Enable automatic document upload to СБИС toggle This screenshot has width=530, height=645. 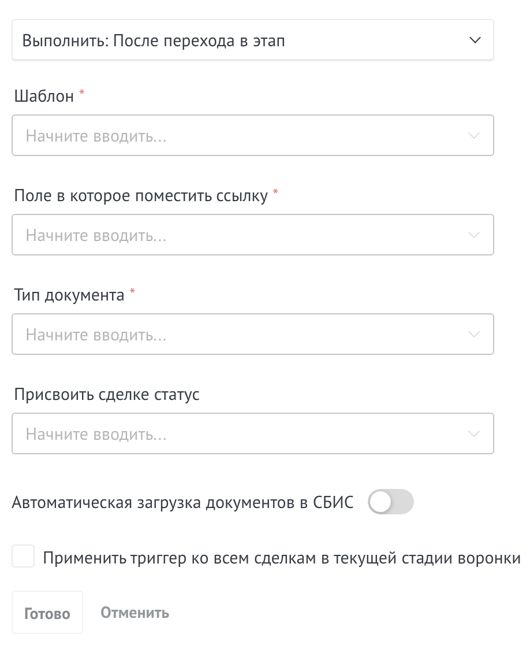click(x=390, y=502)
